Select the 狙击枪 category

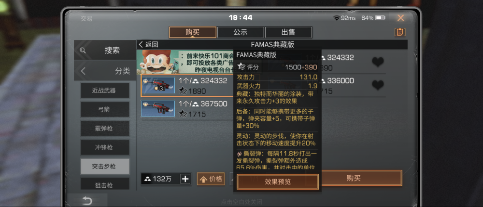point(105,184)
